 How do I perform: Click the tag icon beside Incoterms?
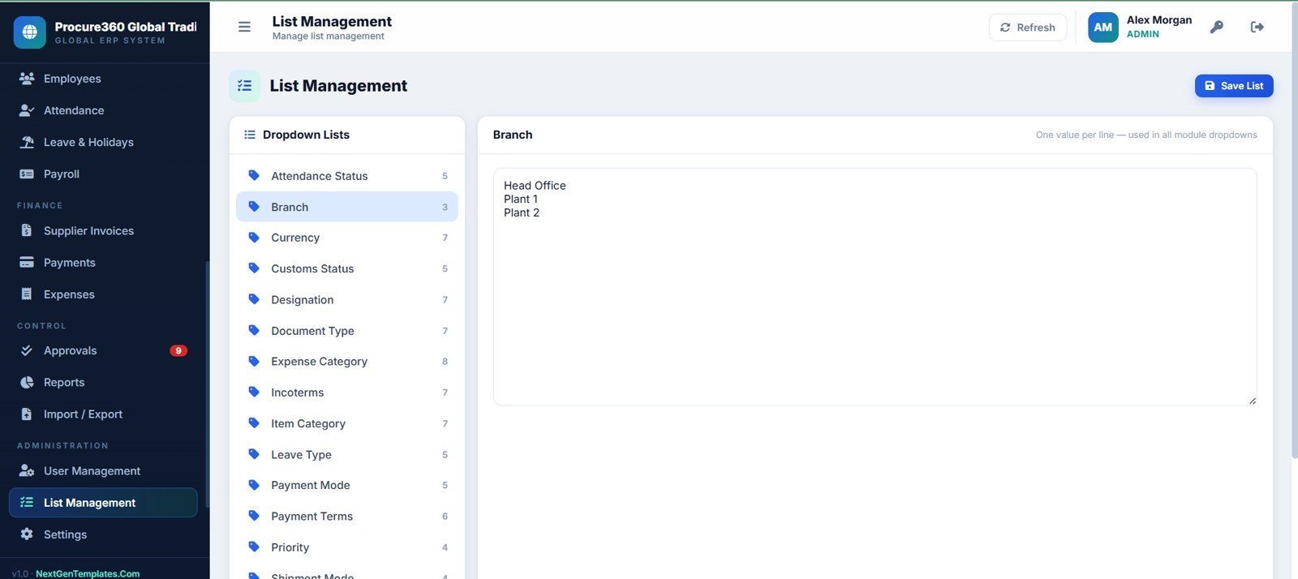point(254,392)
